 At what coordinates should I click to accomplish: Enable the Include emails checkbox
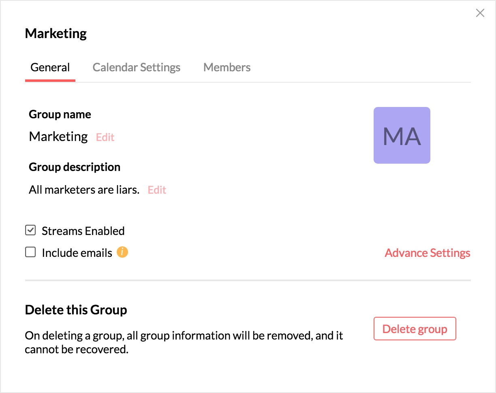click(30, 252)
